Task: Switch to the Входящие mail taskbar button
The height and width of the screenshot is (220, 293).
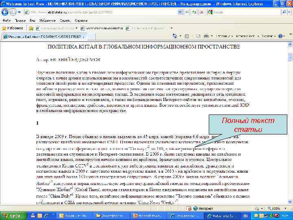Action: pyautogui.click(x=74, y=216)
